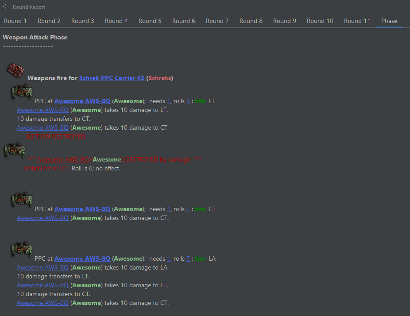Viewport: 410px width, 316px height.
Task: View the Round 5 tab
Action: [x=150, y=21]
